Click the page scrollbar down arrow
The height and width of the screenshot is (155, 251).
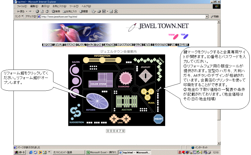[219, 143]
